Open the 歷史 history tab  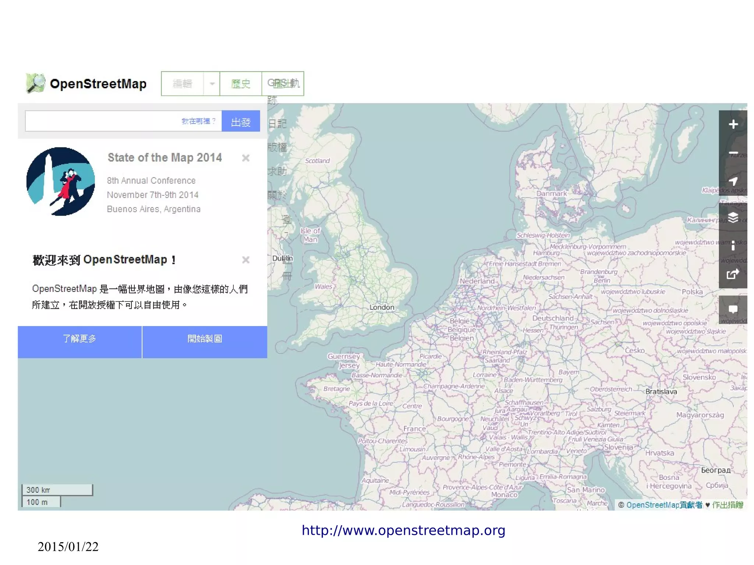coord(241,84)
